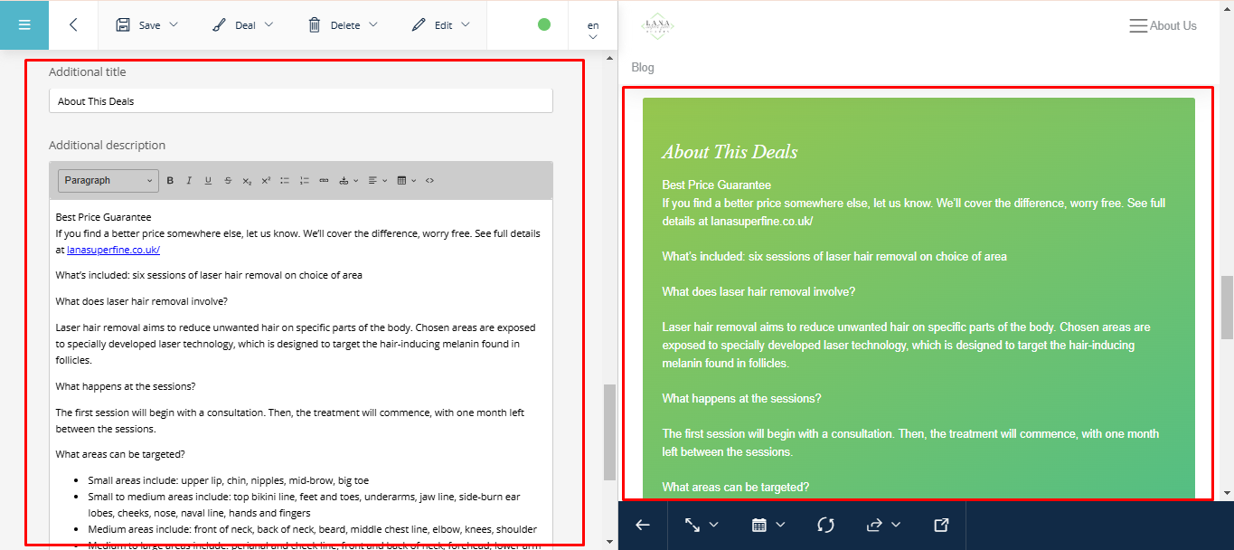Viewport: 1234px width, 550px height.
Task: Toggle strikethrough text formatting
Action: [228, 181]
